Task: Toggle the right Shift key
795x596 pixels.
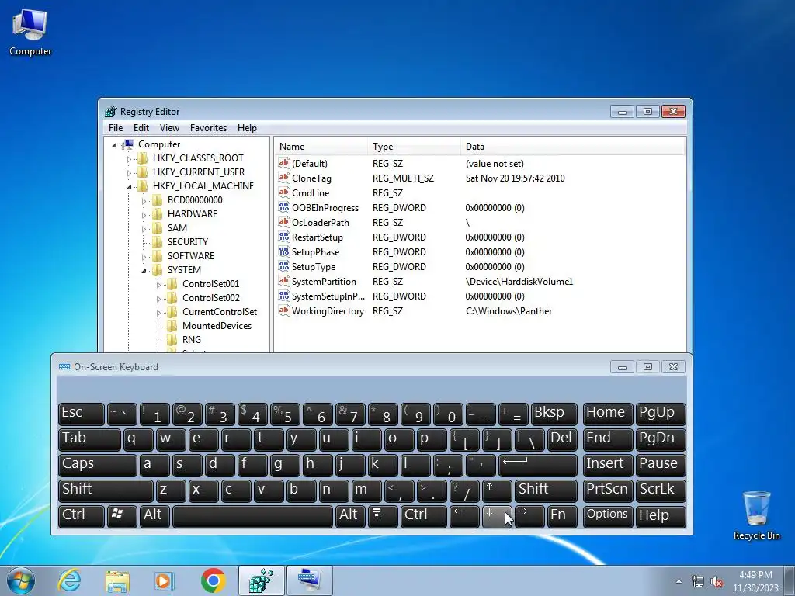Action: coord(546,490)
